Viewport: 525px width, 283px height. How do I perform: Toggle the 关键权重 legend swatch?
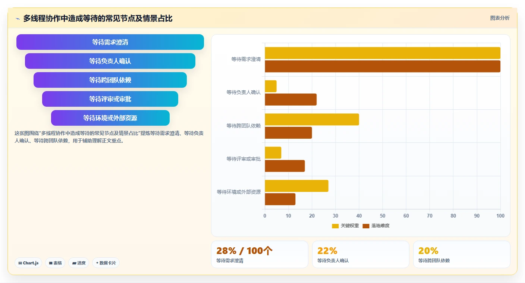[335, 226]
